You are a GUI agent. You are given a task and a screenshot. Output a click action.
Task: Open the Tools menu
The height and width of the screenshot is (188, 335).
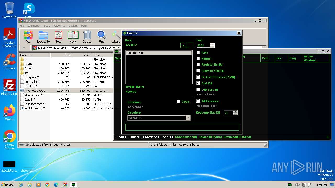tap(47, 26)
